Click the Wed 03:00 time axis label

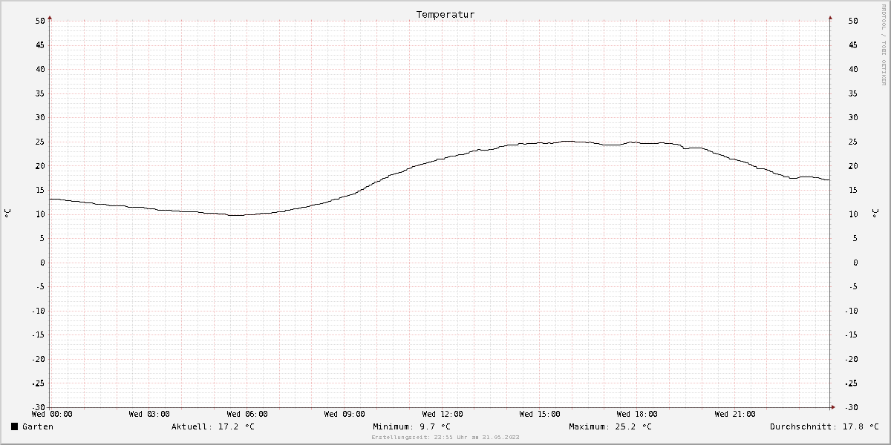(x=149, y=414)
